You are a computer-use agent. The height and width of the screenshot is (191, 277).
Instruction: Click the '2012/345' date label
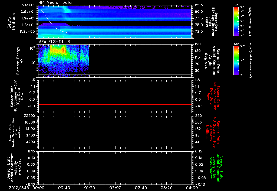click(x=19, y=188)
